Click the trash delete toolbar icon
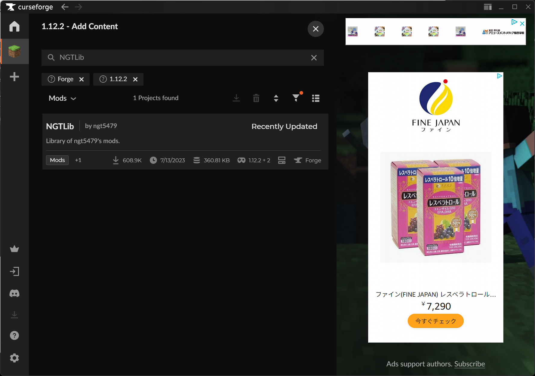535x376 pixels. pyautogui.click(x=256, y=98)
